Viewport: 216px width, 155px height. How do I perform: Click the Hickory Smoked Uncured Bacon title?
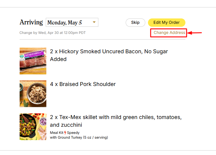[109, 55]
